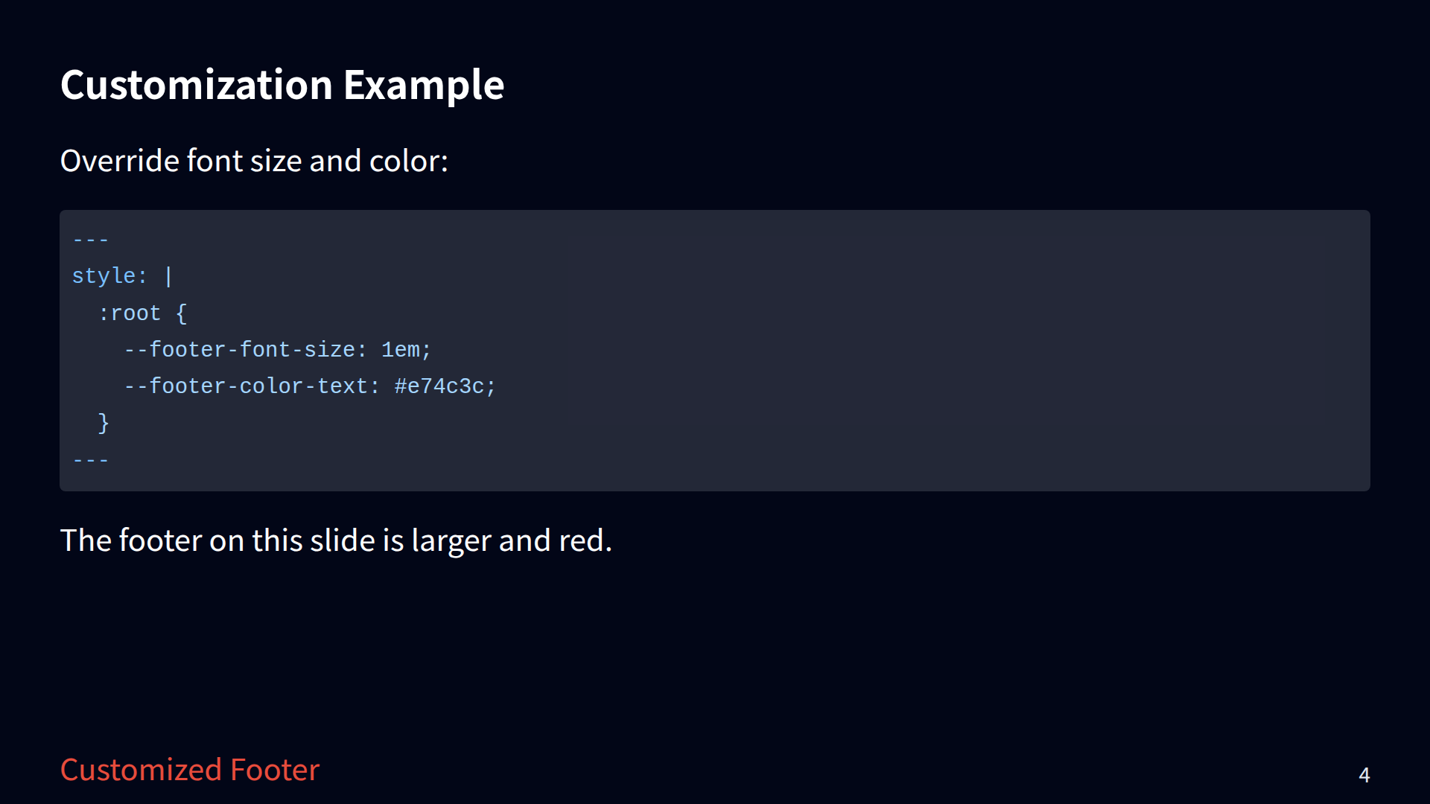The image size is (1430, 804).
Task: Click the "#e74c3c;" color value
Action: point(445,386)
